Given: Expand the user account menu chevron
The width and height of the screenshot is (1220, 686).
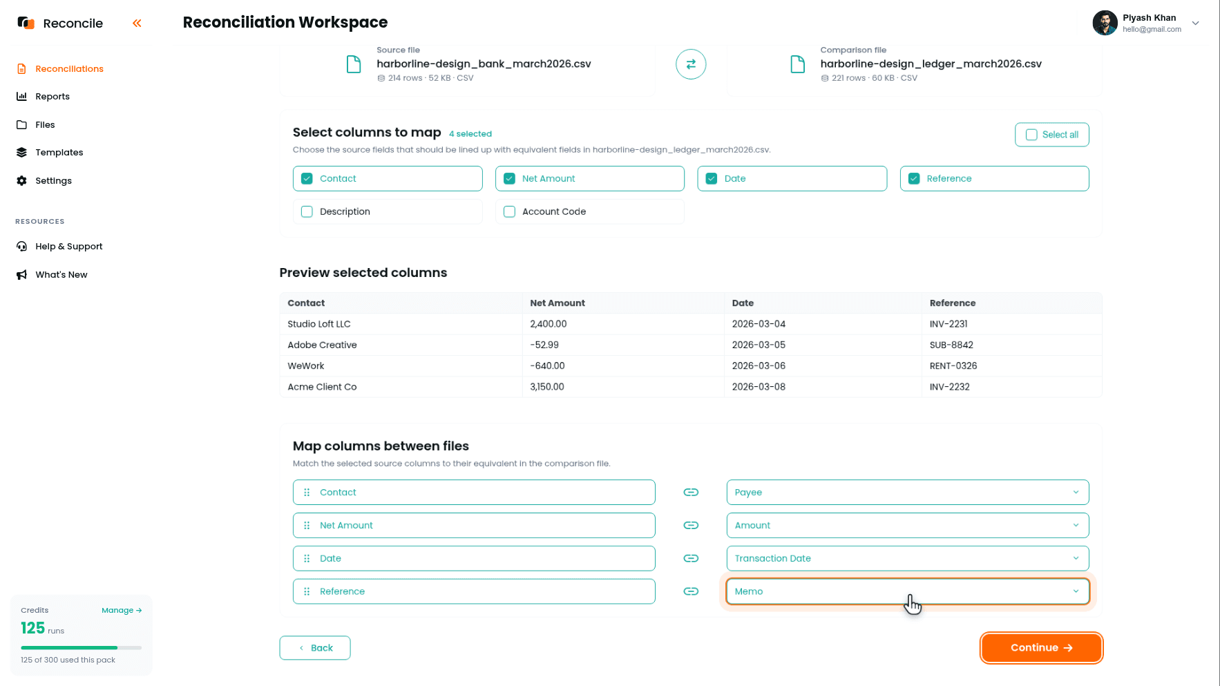Looking at the screenshot, I should coord(1196,23).
